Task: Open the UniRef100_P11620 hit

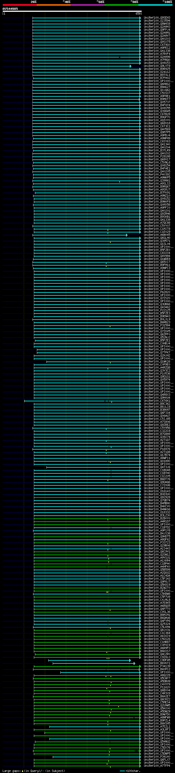Action: point(157,687)
